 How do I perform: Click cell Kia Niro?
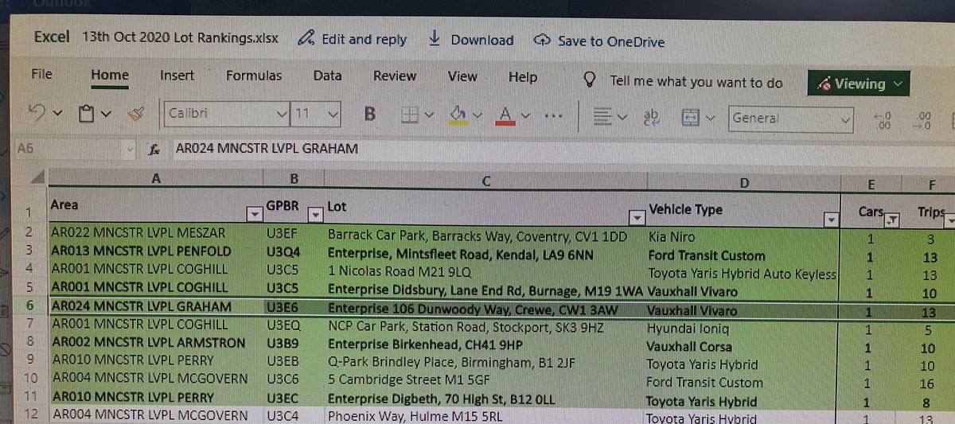point(672,237)
